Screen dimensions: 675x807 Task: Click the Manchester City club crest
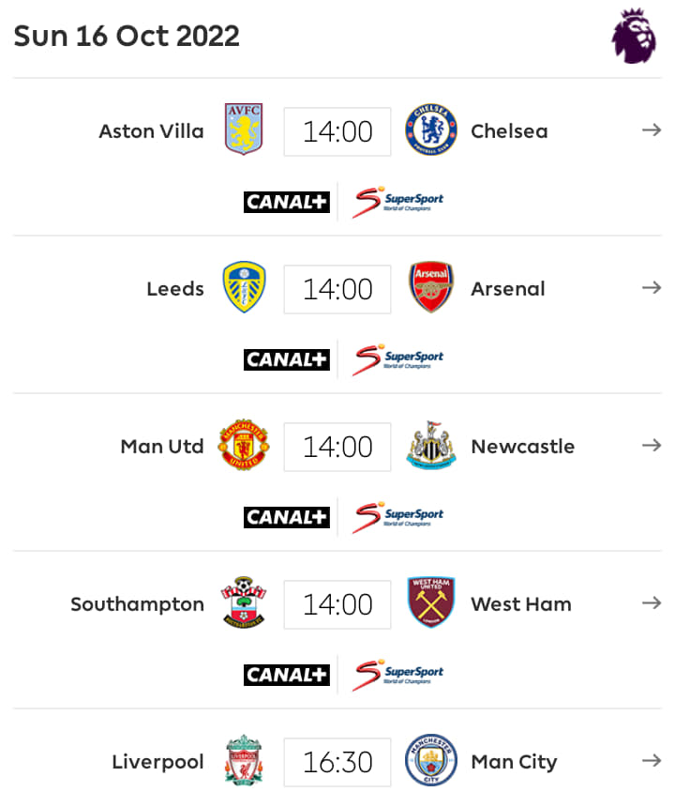pyautogui.click(x=431, y=760)
